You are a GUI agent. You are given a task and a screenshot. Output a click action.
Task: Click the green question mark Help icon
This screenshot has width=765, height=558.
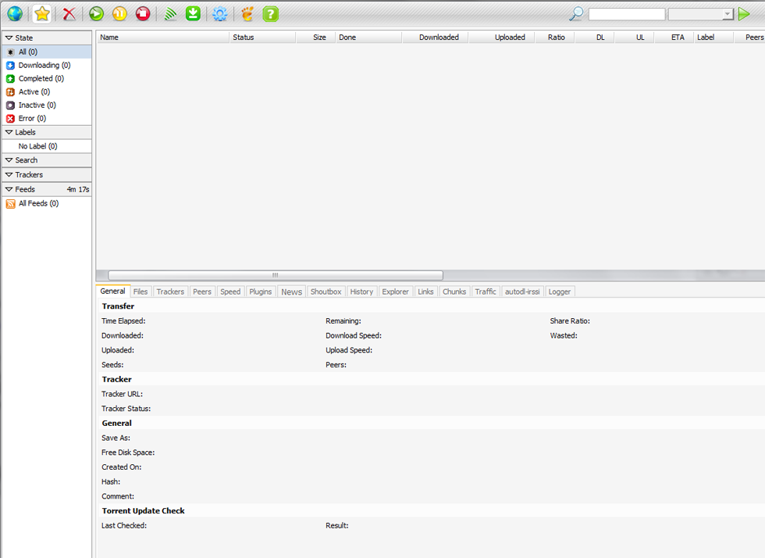pos(270,13)
